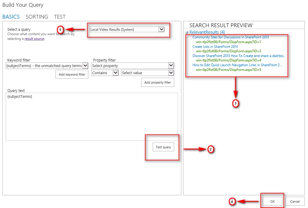The image size is (308, 208).
Task: Click the DispForm.aspx?ID=3 URL
Action: point(229,51)
